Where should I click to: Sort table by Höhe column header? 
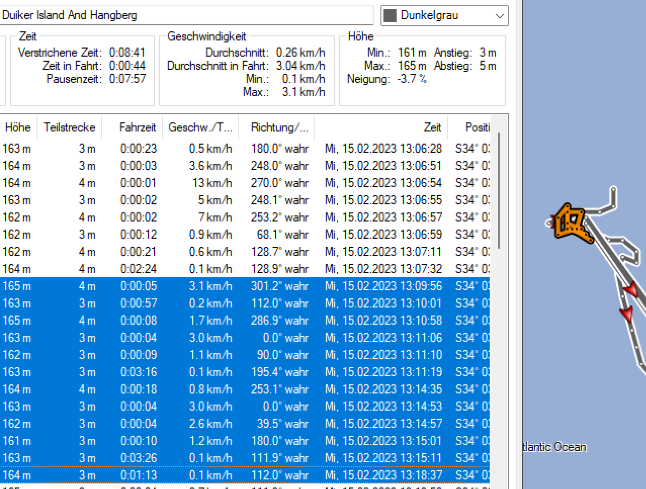tap(18, 127)
